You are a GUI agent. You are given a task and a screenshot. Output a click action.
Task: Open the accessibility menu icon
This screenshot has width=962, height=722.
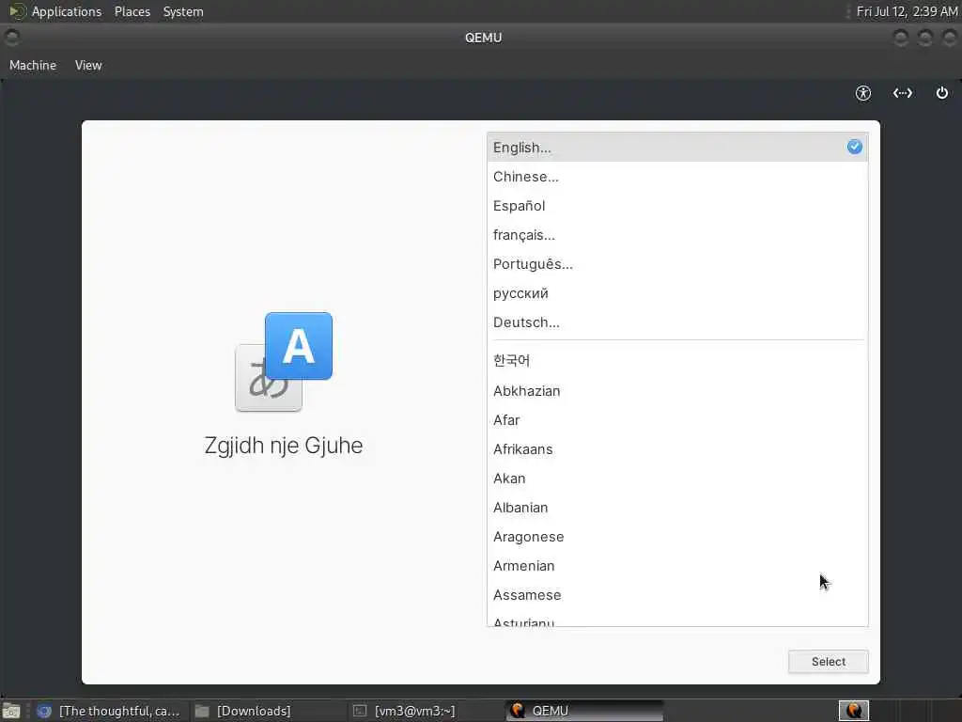click(863, 93)
